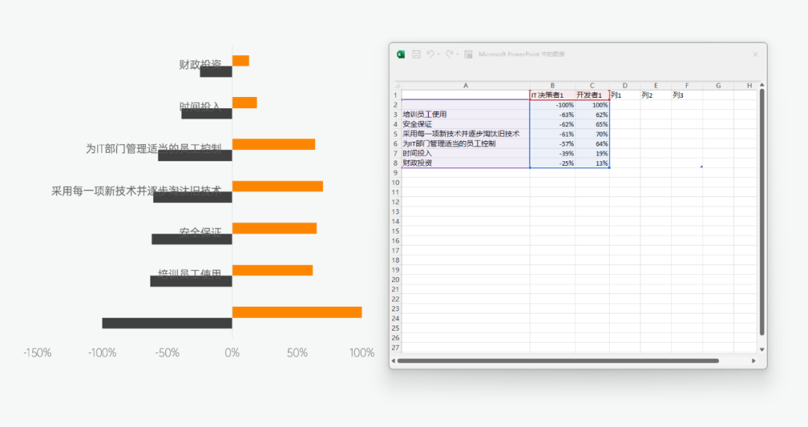Open the Redo history dropdown arrow
This screenshot has width=808, height=427.
click(458, 54)
